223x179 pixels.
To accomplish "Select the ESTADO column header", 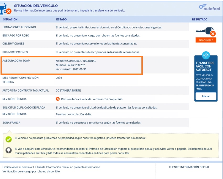I will 61,19.
